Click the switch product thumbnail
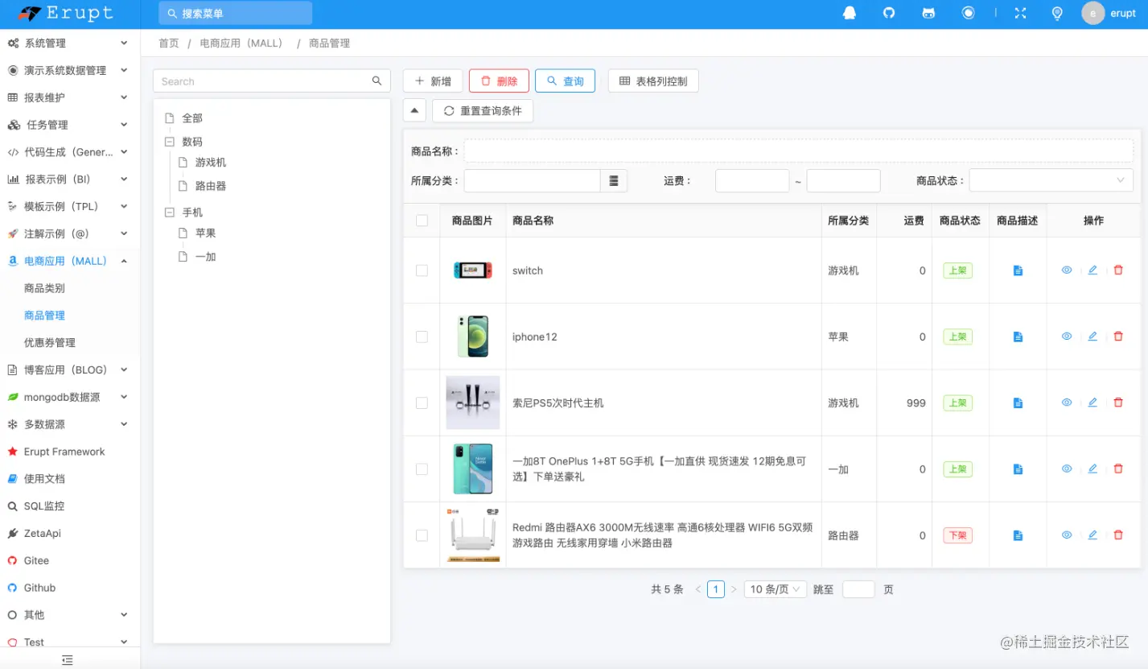The height and width of the screenshot is (669, 1148). [472, 270]
